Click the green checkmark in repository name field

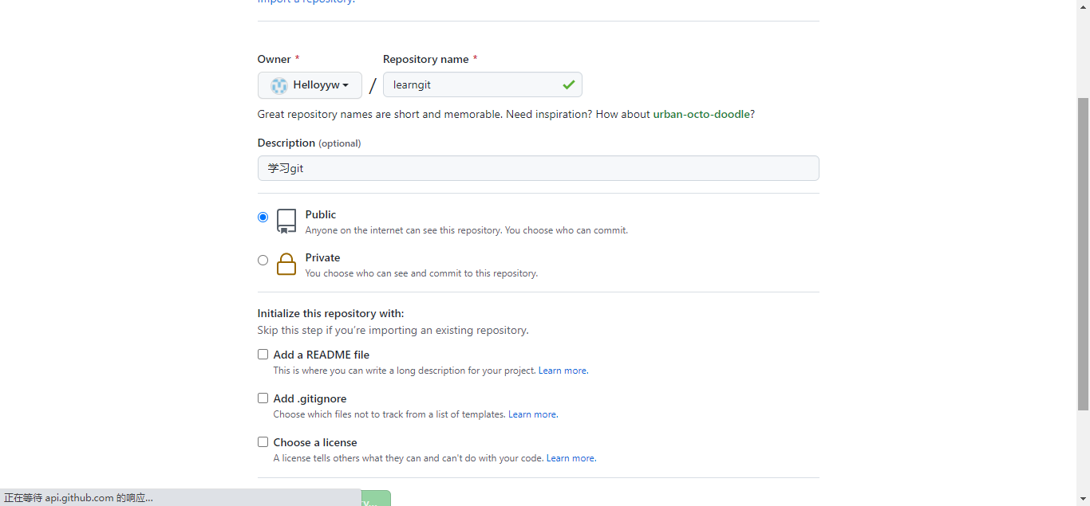tap(568, 84)
